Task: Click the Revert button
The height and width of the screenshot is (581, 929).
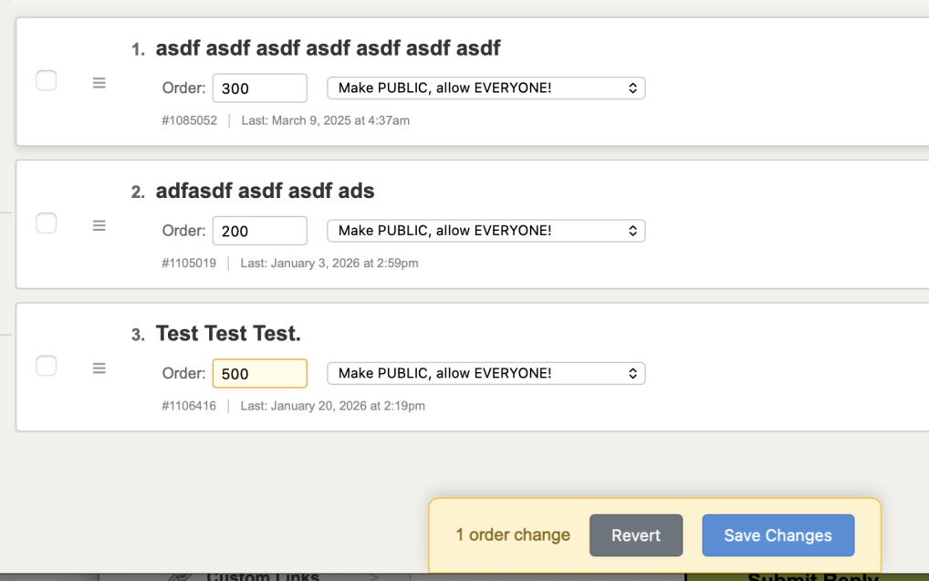Action: click(x=636, y=535)
